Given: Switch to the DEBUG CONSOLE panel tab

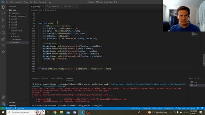Looking at the screenshot, I should (57, 79).
